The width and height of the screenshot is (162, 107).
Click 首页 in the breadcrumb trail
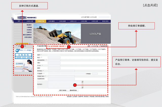(89, 46)
